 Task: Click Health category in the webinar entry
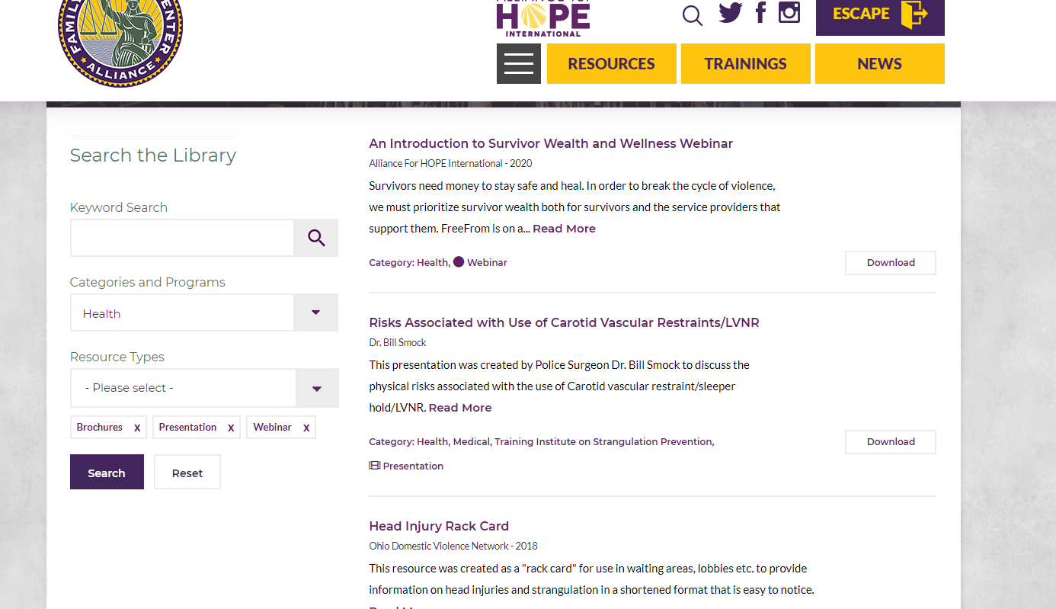pyautogui.click(x=432, y=262)
